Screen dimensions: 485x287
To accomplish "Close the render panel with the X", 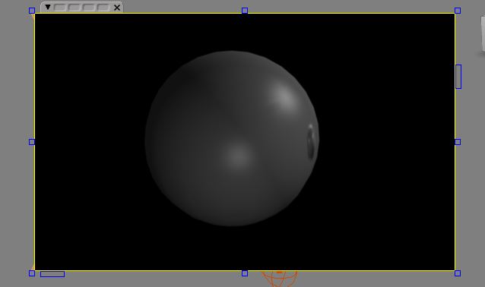I will 117,8.
